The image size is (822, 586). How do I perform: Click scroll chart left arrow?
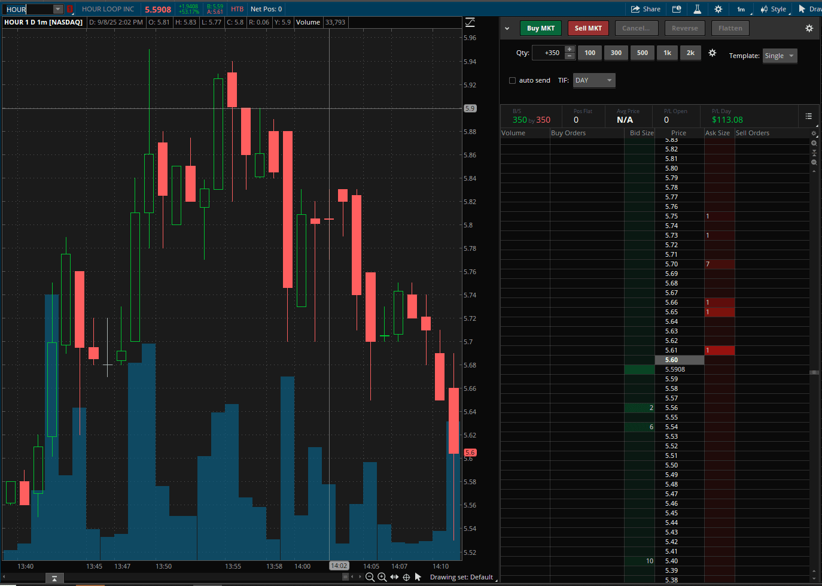[352, 577]
